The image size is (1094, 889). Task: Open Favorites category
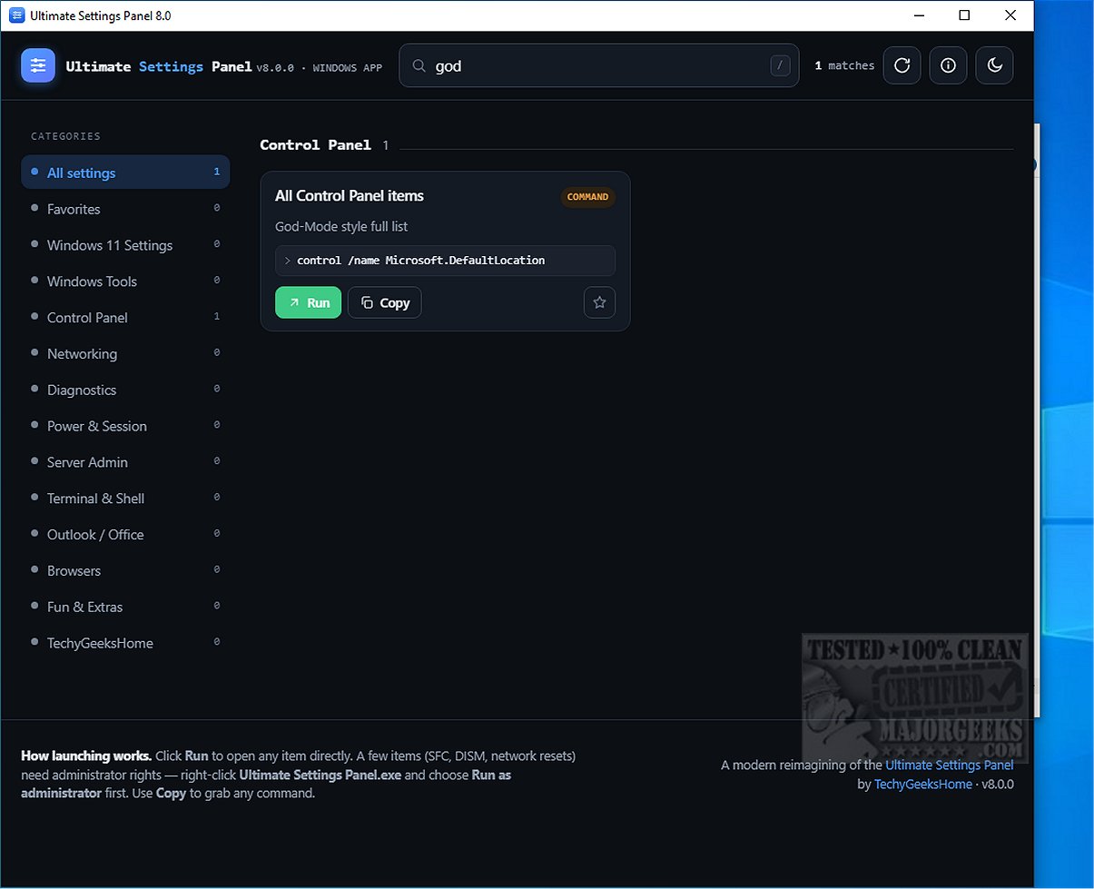pyautogui.click(x=125, y=209)
